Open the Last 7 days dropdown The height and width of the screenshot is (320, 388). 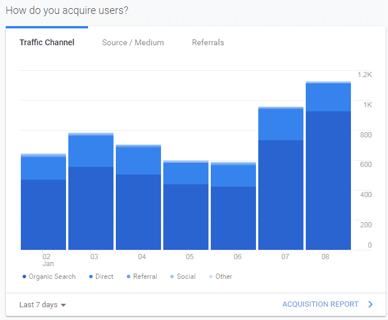42,305
